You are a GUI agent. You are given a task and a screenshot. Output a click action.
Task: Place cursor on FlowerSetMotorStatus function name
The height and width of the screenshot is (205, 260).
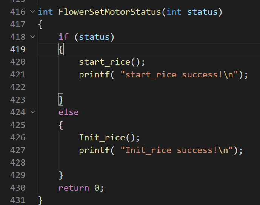point(109,12)
